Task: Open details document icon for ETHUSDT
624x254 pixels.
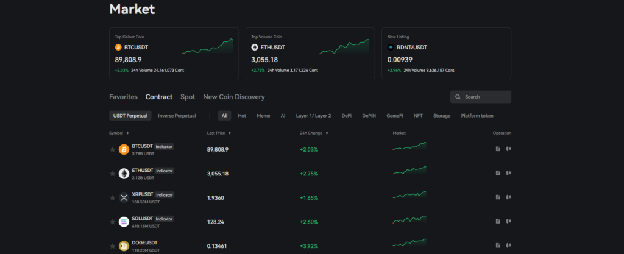Action: click(x=498, y=173)
